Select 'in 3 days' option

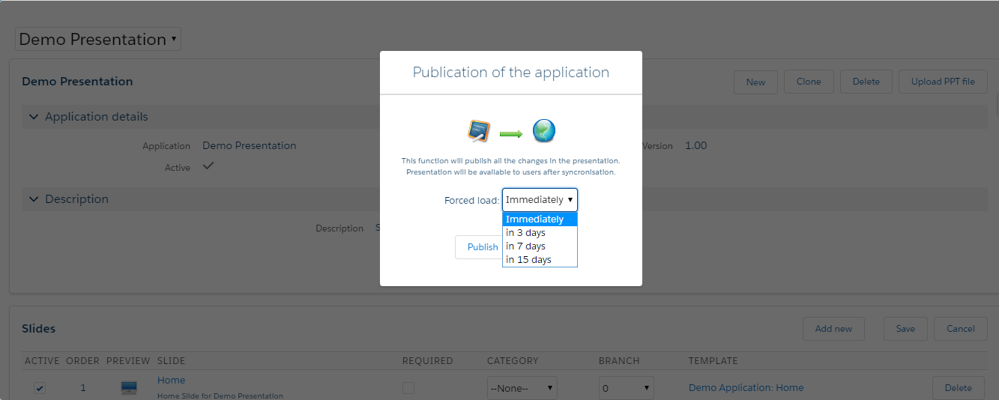[526, 233]
